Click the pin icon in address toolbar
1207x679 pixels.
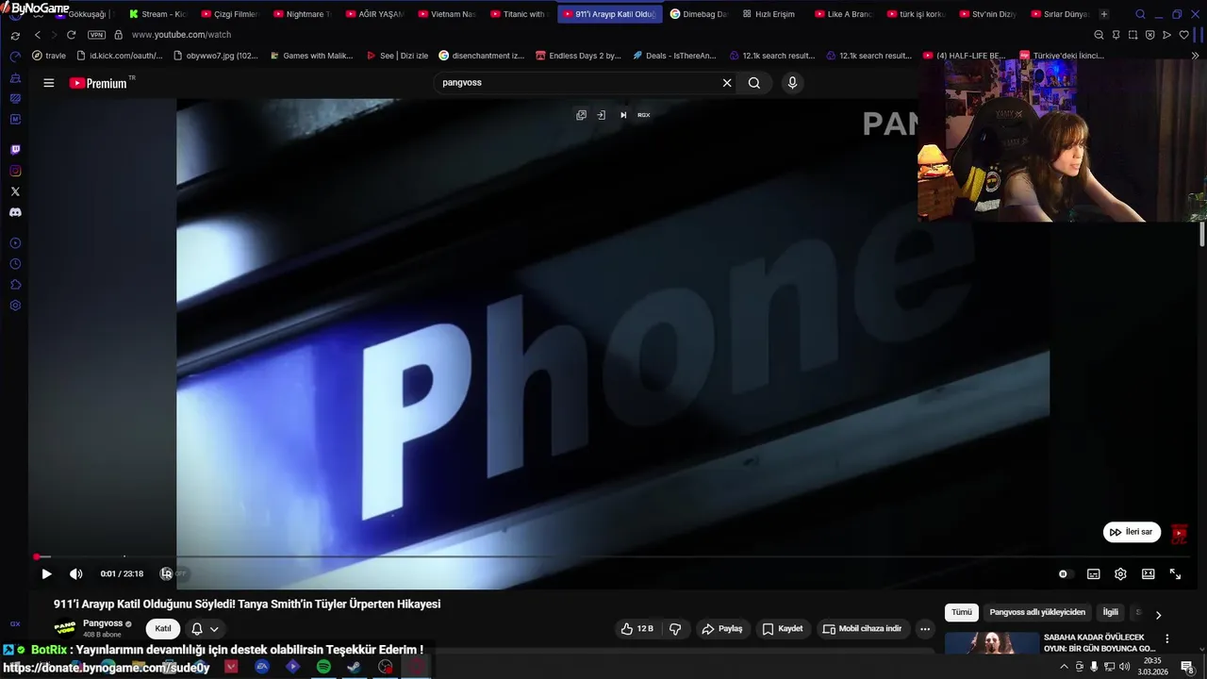click(1116, 35)
